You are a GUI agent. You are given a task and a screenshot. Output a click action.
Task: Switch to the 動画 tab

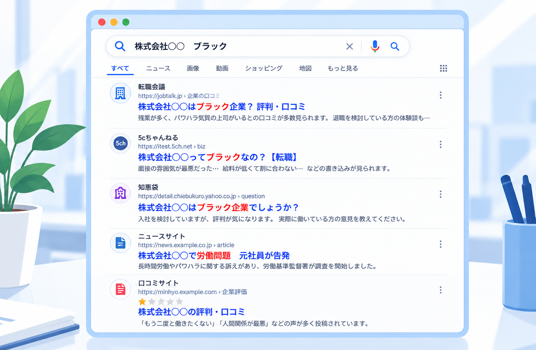tap(222, 68)
